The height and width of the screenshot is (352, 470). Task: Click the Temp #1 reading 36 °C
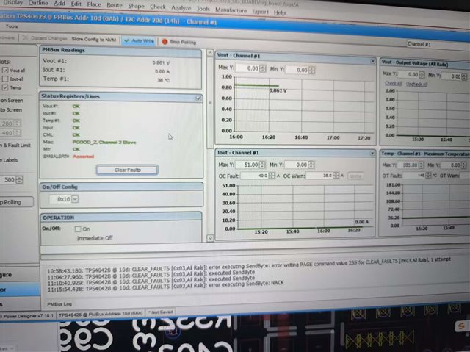(x=164, y=80)
